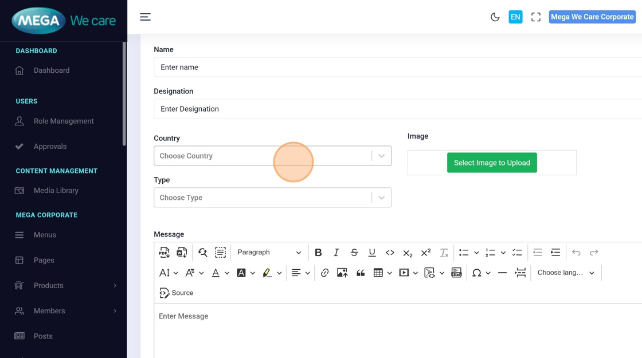Open the font highlight color picker
The image size is (642, 358).
(267, 273)
